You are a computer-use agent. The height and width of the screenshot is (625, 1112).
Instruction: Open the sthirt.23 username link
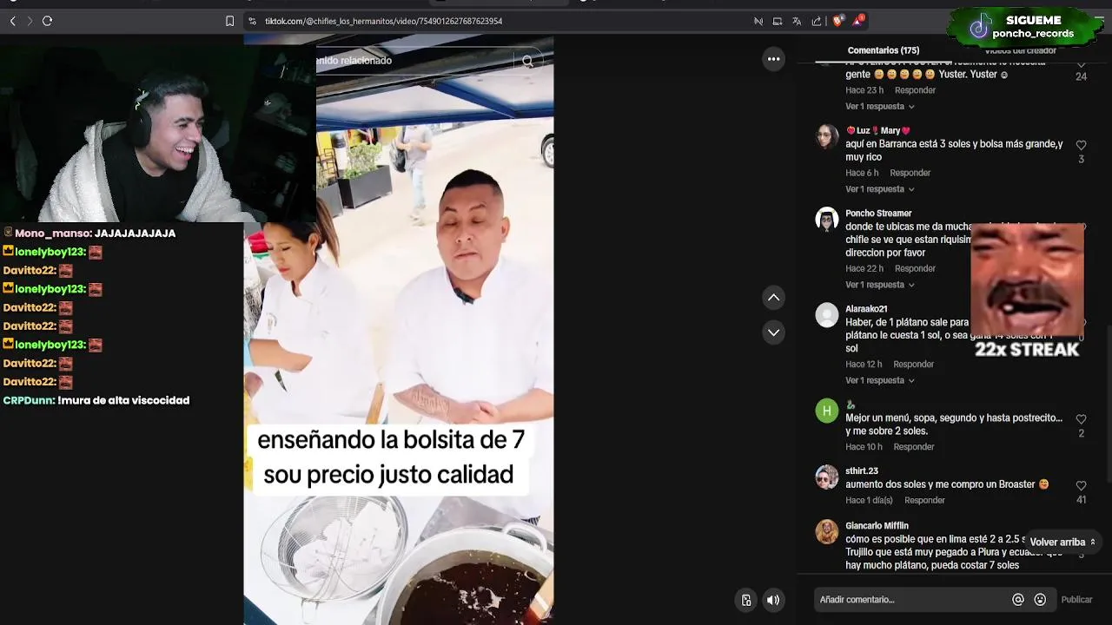tap(862, 471)
